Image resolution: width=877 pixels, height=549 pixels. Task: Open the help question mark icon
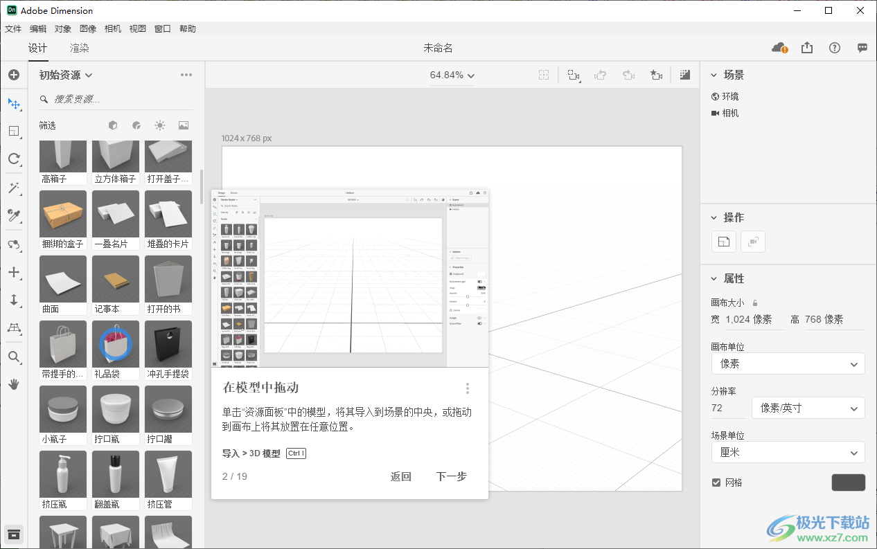click(835, 48)
